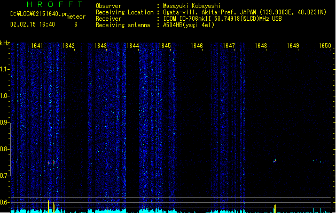Click the date stamp 02.02.15 16:40
336x213 pixels.
(x=33, y=24)
